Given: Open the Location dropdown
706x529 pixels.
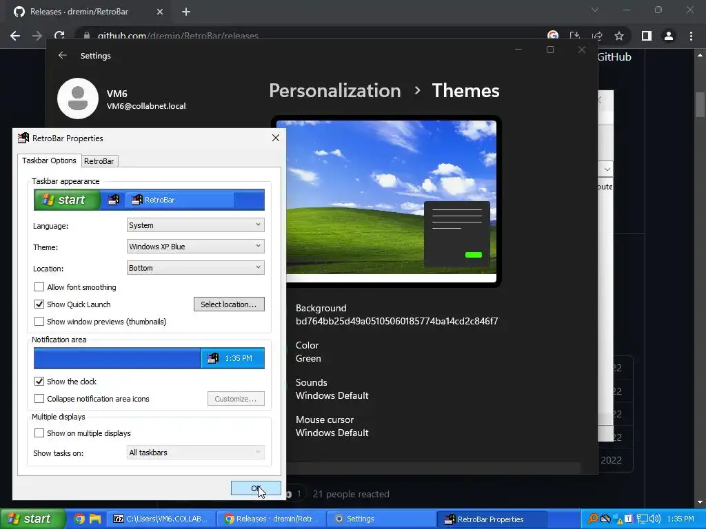Looking at the screenshot, I should pyautogui.click(x=195, y=268).
